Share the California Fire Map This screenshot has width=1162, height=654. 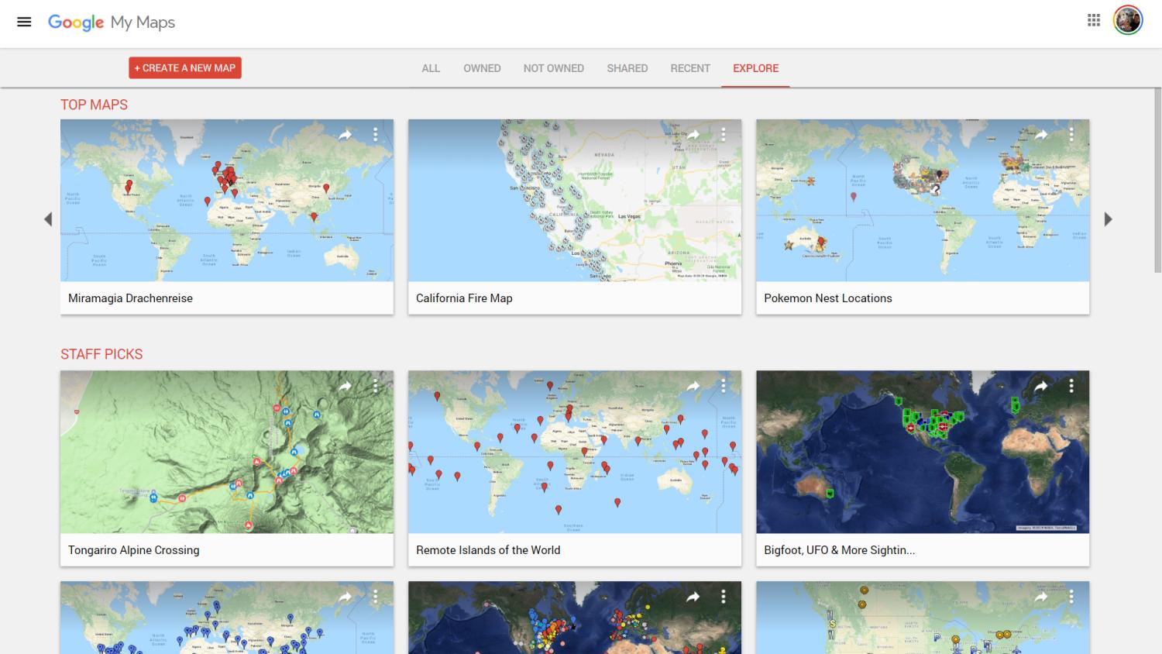click(x=693, y=135)
